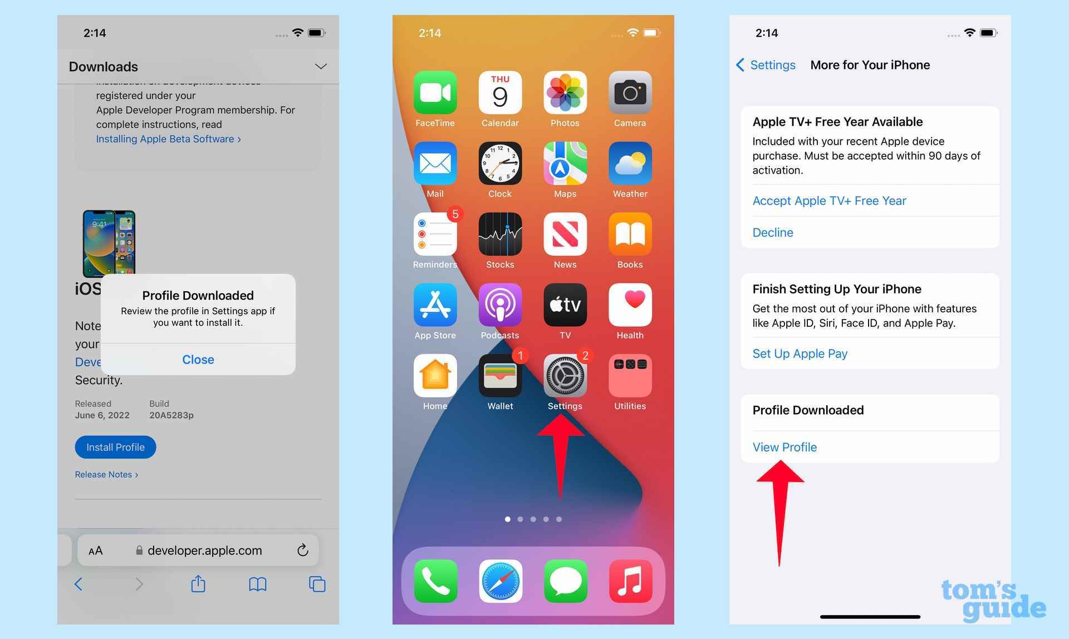The image size is (1069, 639).
Task: Select the developer.apple.com address bar
Action: 199,549
